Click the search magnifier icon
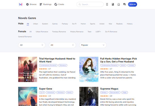 (80, 4)
